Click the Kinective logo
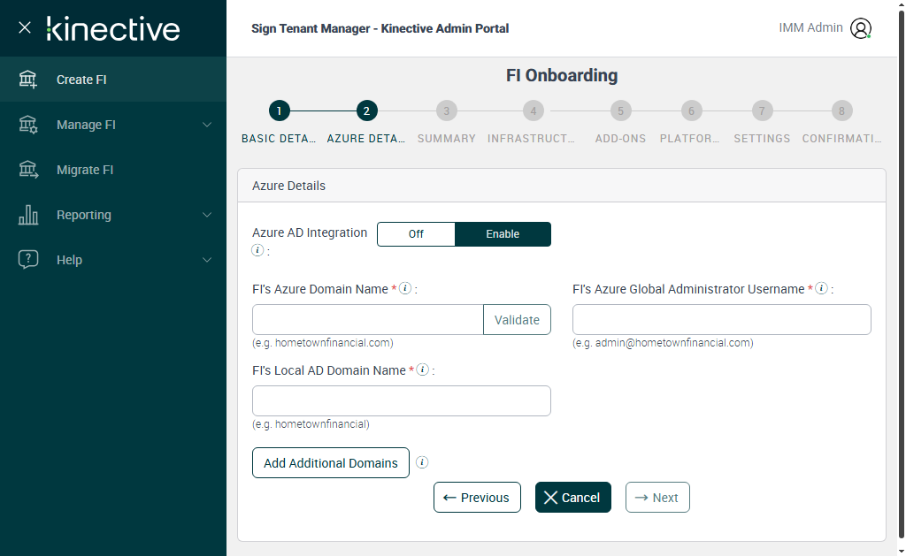Viewport: 906px width, 556px height. point(113,28)
